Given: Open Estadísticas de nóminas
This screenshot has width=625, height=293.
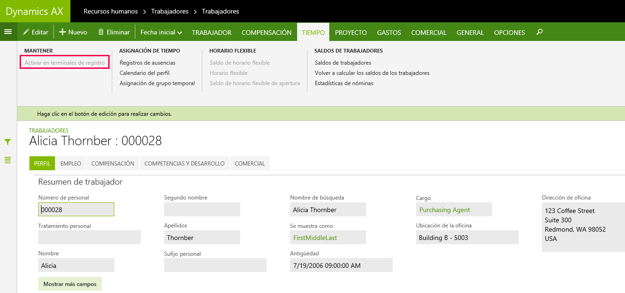Looking at the screenshot, I should click(344, 83).
